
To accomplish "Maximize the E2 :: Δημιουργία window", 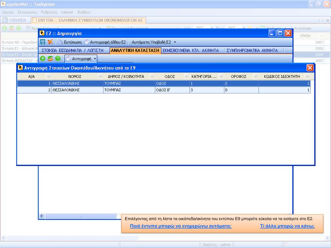I will (x=280, y=33).
